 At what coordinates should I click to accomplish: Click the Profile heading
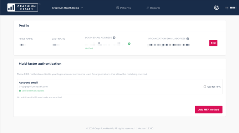pyautogui.click(x=24, y=26)
